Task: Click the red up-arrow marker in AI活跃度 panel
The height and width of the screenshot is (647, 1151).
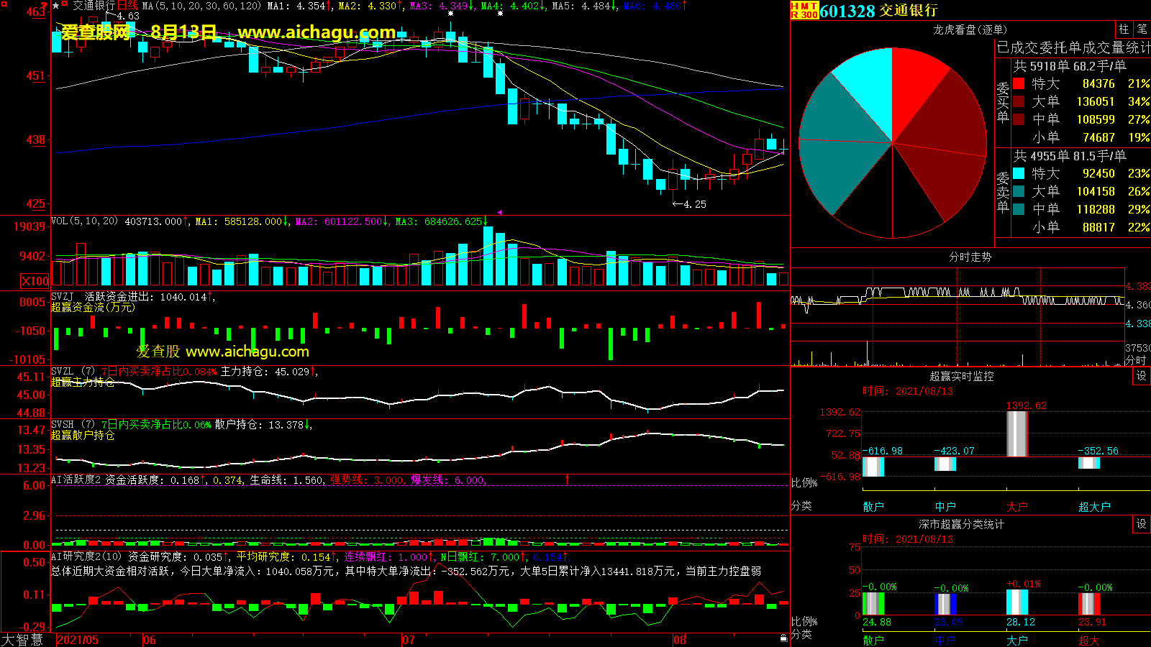Action: coord(567,479)
